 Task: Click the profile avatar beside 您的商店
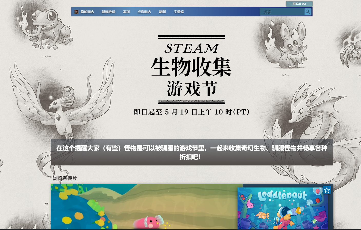pyautogui.click(x=76, y=12)
